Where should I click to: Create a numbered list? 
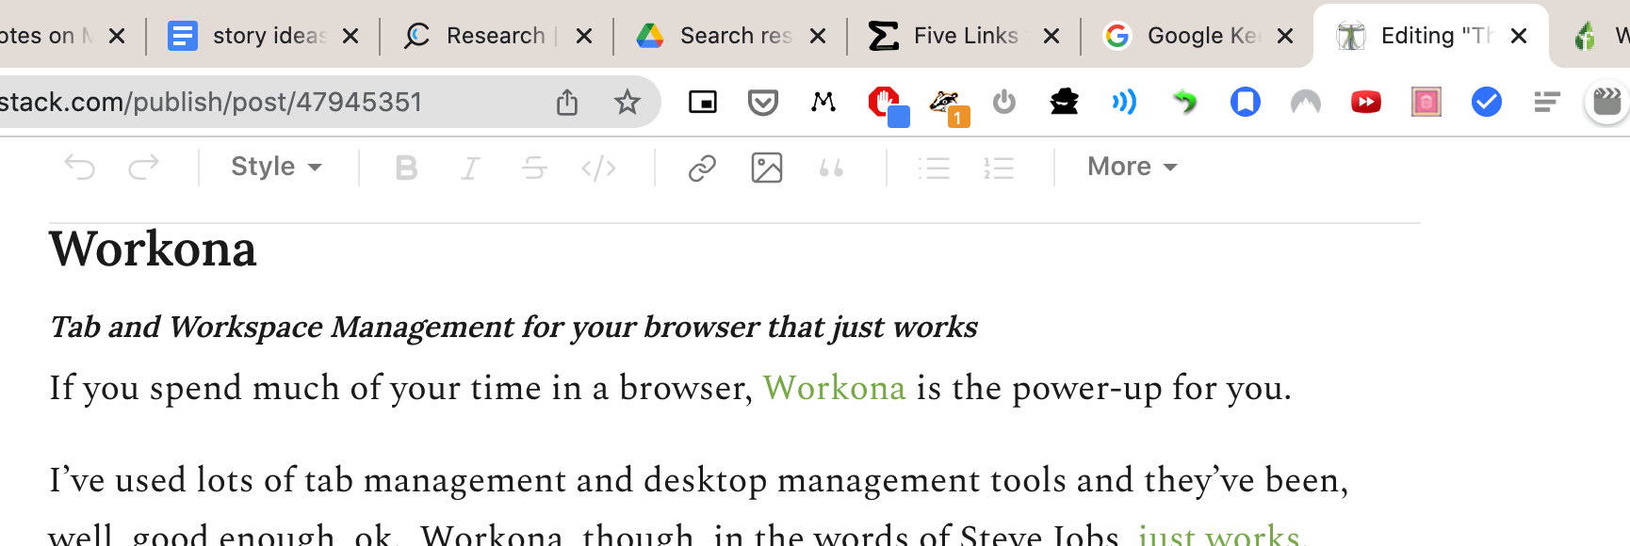coord(999,168)
